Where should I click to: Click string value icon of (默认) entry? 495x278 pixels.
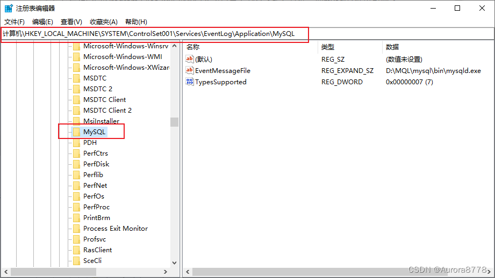(x=189, y=59)
